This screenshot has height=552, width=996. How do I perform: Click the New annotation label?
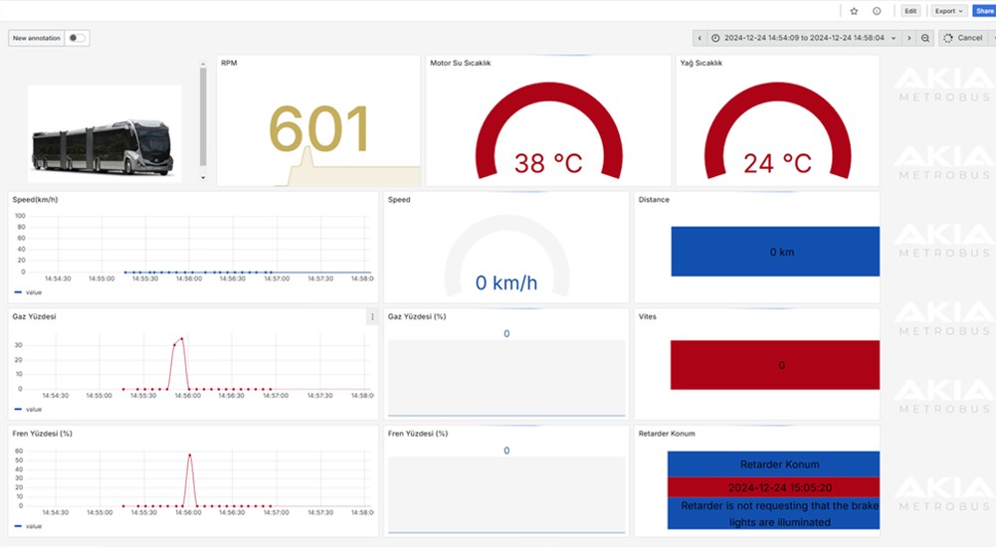[x=36, y=38]
